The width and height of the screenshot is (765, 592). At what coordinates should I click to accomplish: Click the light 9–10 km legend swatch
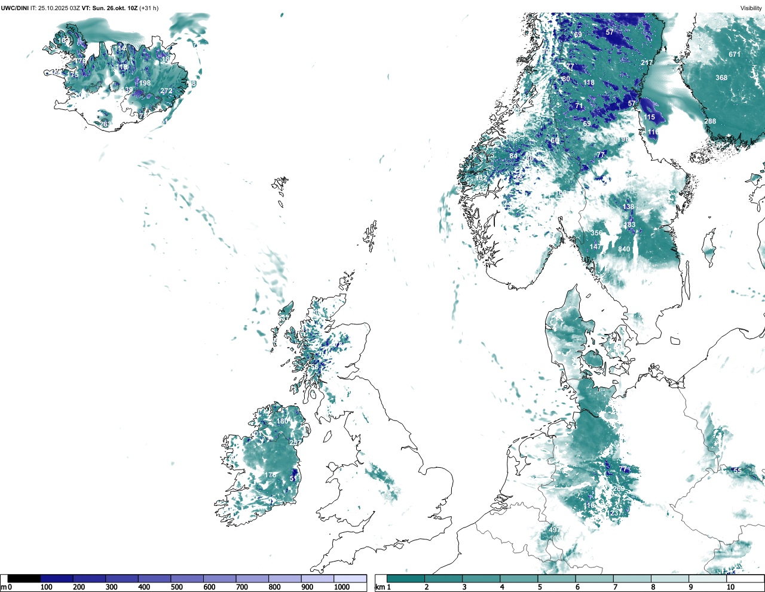(x=708, y=578)
